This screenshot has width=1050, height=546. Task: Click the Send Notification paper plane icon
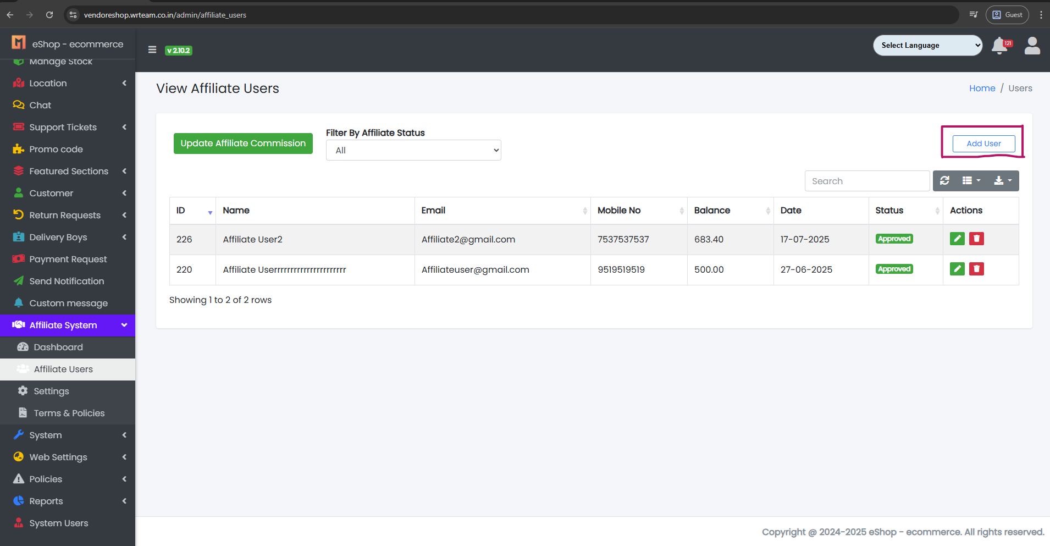[x=19, y=281]
